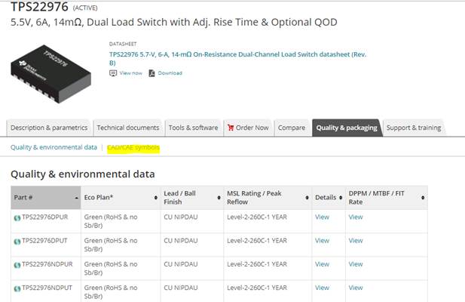Click the Quality & environmental data heading
The image size is (465, 302).
tap(83, 174)
